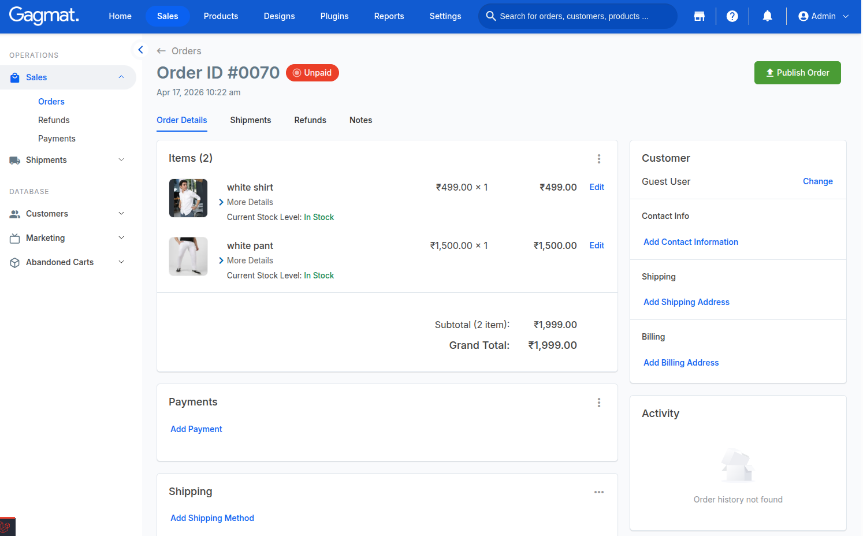
Task: Collapse the Sales sidebar group
Action: [121, 77]
